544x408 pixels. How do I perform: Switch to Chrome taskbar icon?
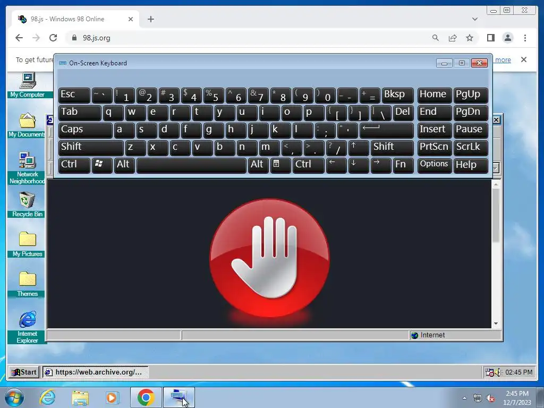pos(146,397)
